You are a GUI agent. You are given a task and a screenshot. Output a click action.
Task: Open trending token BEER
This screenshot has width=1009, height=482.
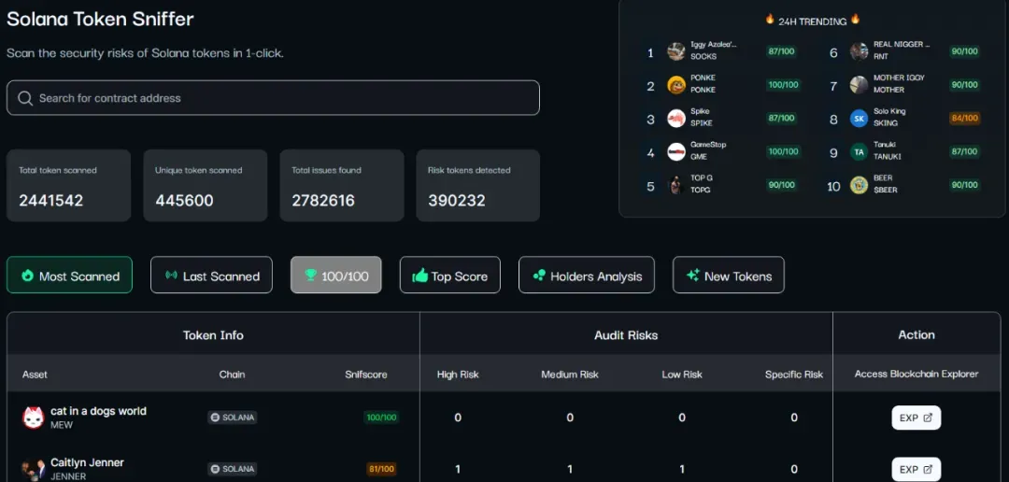(883, 178)
